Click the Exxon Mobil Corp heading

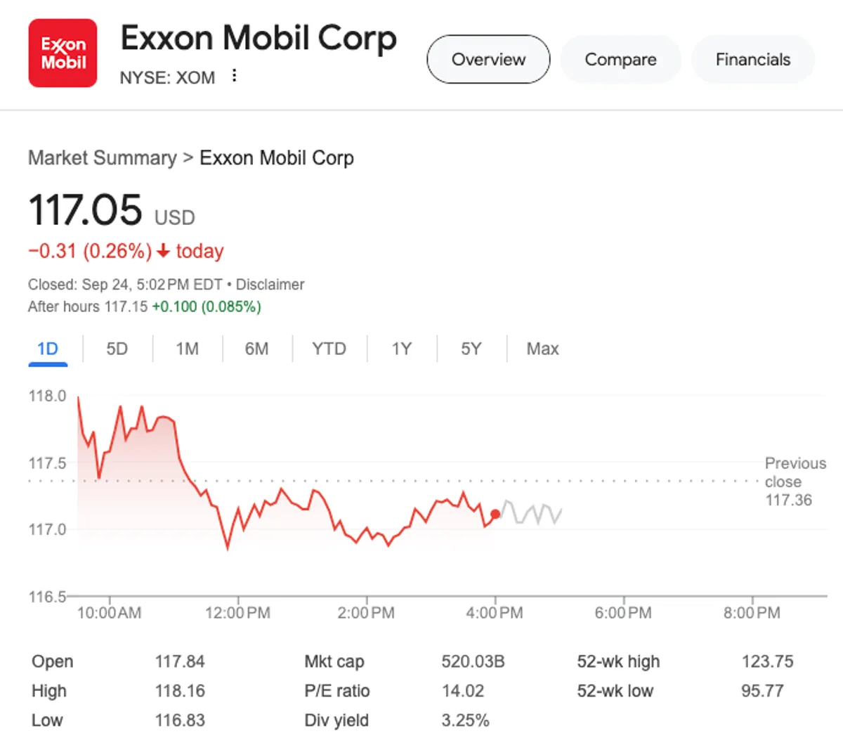[259, 38]
